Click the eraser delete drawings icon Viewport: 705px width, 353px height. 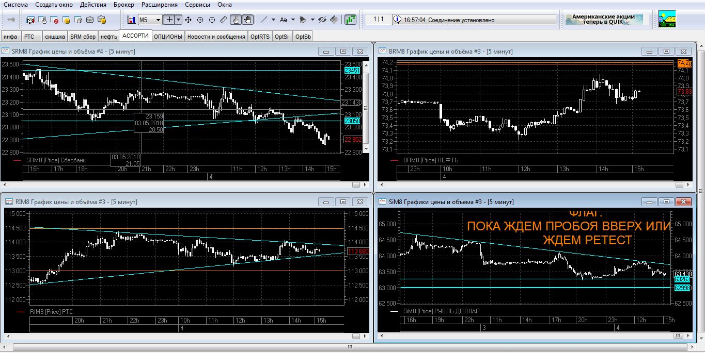tap(334, 20)
